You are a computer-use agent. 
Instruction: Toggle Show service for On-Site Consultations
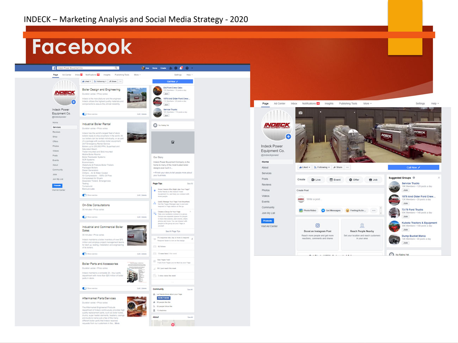click(x=85, y=217)
